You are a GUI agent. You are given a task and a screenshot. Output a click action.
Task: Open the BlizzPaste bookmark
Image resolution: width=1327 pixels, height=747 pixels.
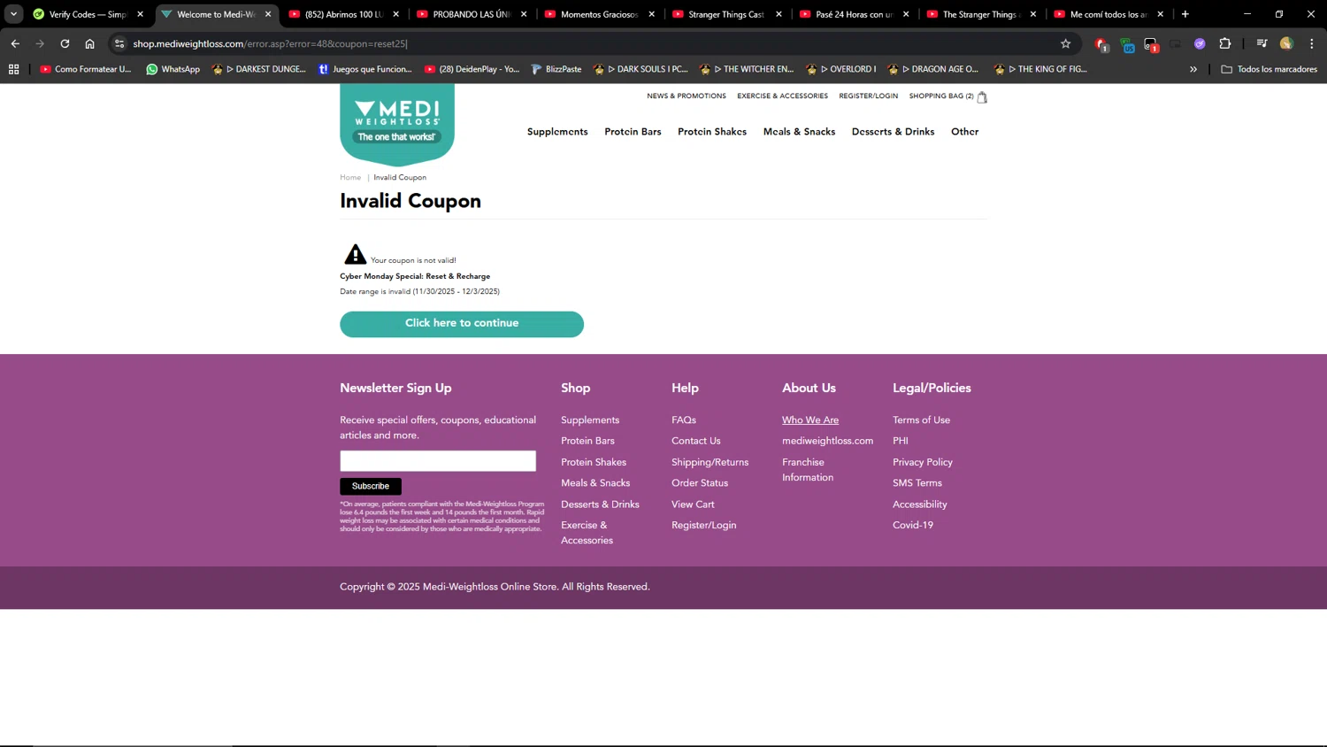[556, 69]
